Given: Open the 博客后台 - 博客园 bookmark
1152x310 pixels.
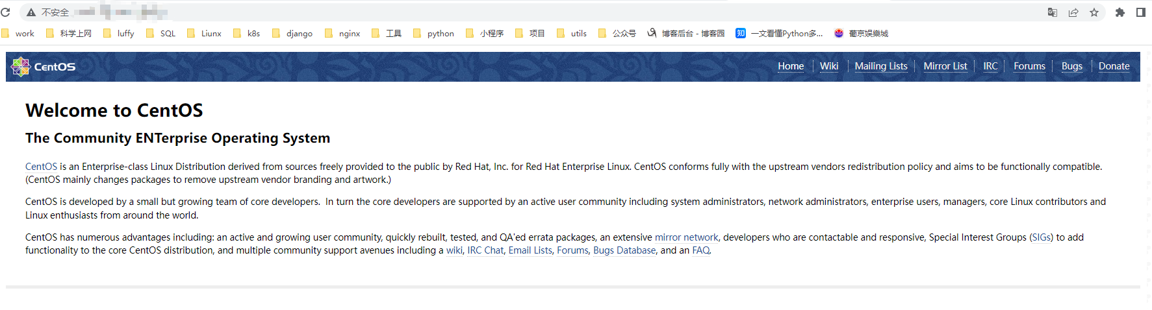Looking at the screenshot, I should (686, 33).
